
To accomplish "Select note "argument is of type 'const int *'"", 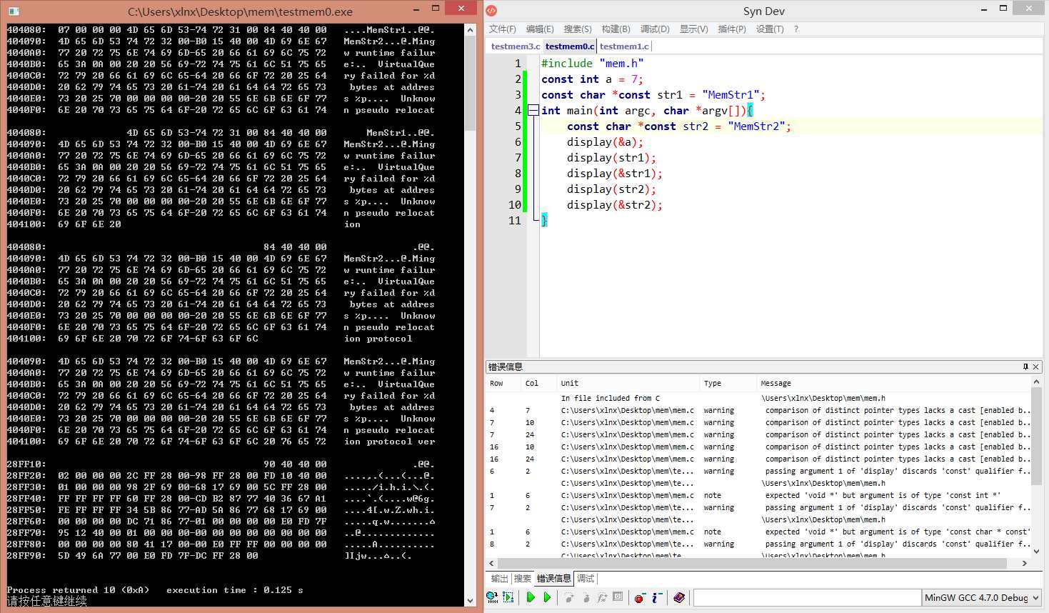I will tap(758, 496).
